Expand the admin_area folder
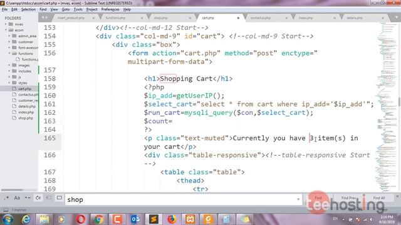 point(9,36)
